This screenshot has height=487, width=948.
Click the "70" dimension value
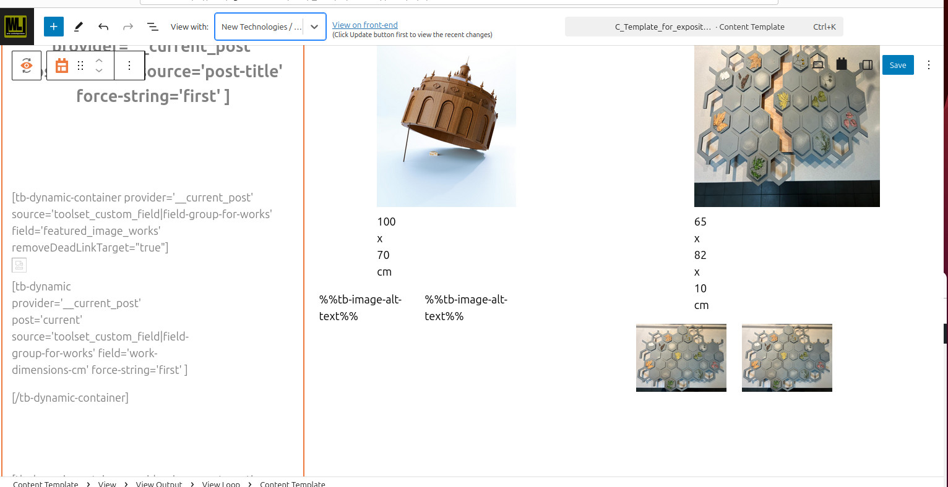(384, 255)
